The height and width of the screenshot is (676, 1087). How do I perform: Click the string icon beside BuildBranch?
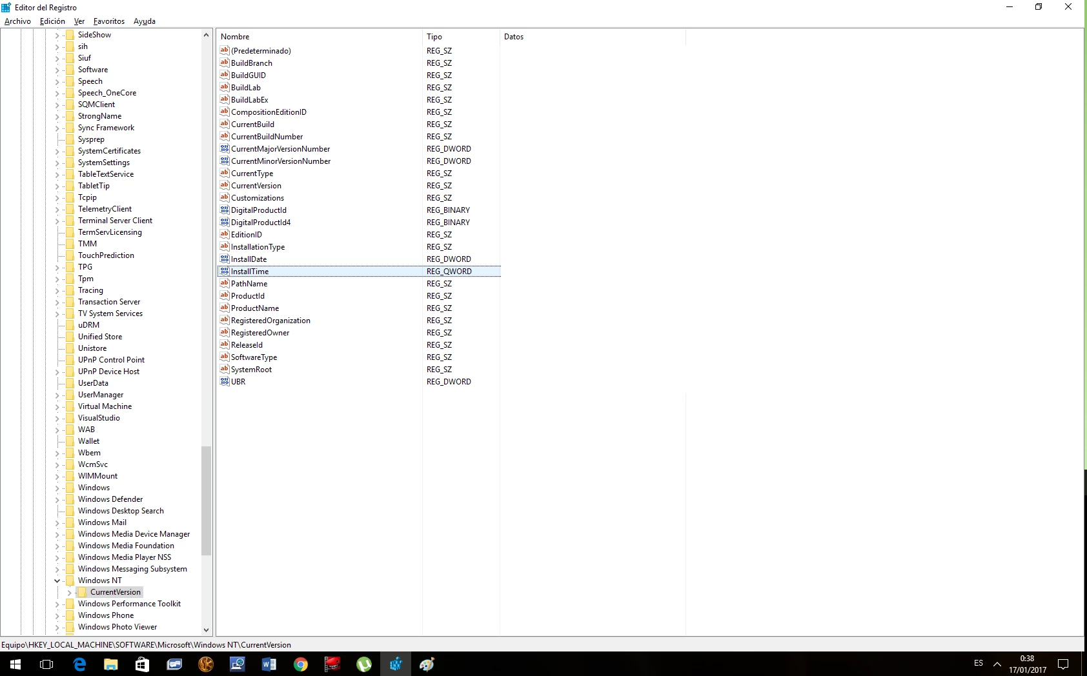coord(225,63)
